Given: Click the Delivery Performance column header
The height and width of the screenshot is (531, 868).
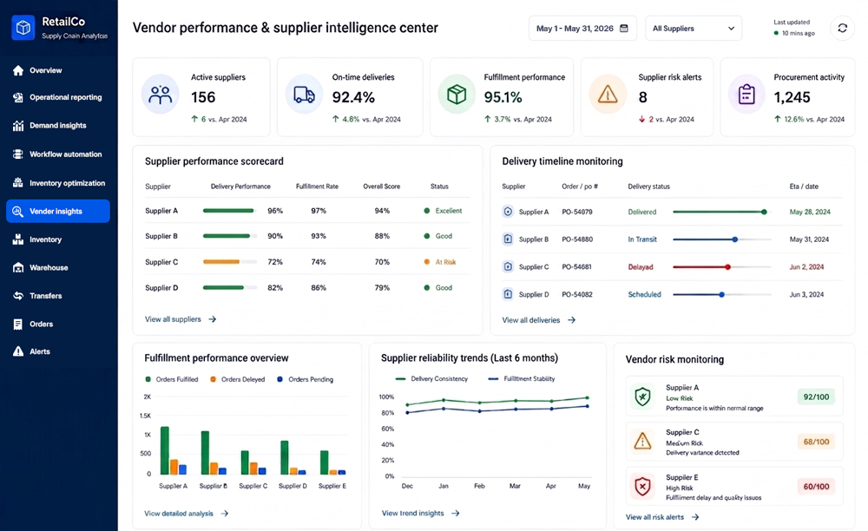Looking at the screenshot, I should (240, 187).
